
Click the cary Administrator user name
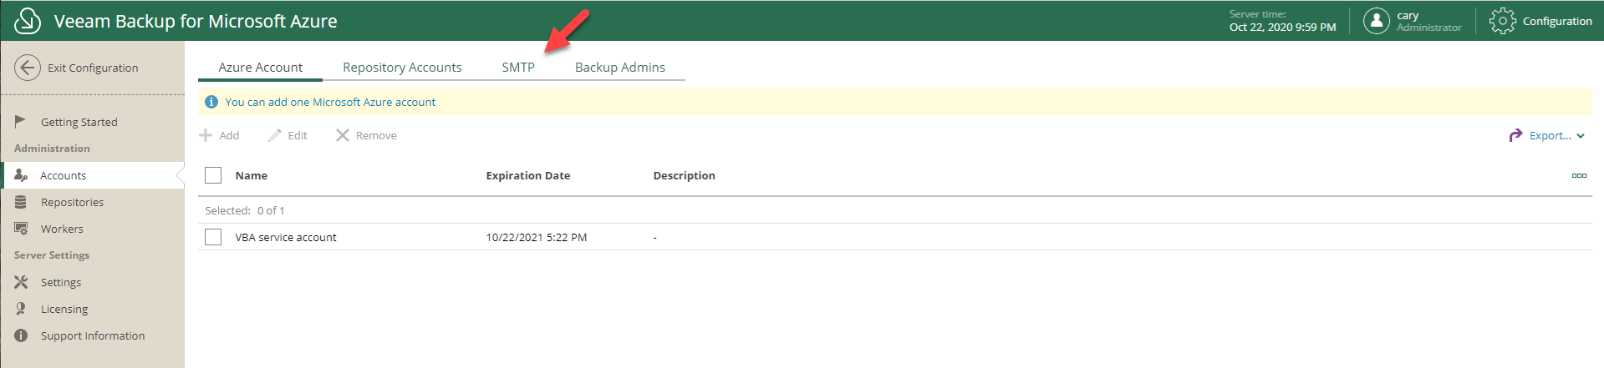tap(1429, 21)
